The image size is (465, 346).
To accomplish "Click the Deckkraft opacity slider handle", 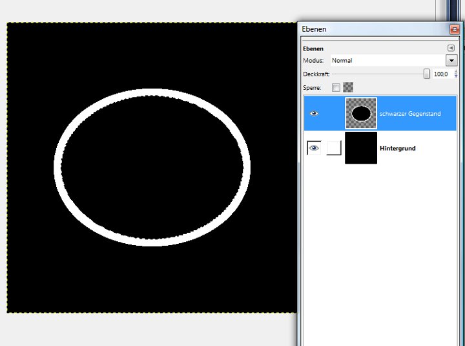I will click(x=427, y=74).
